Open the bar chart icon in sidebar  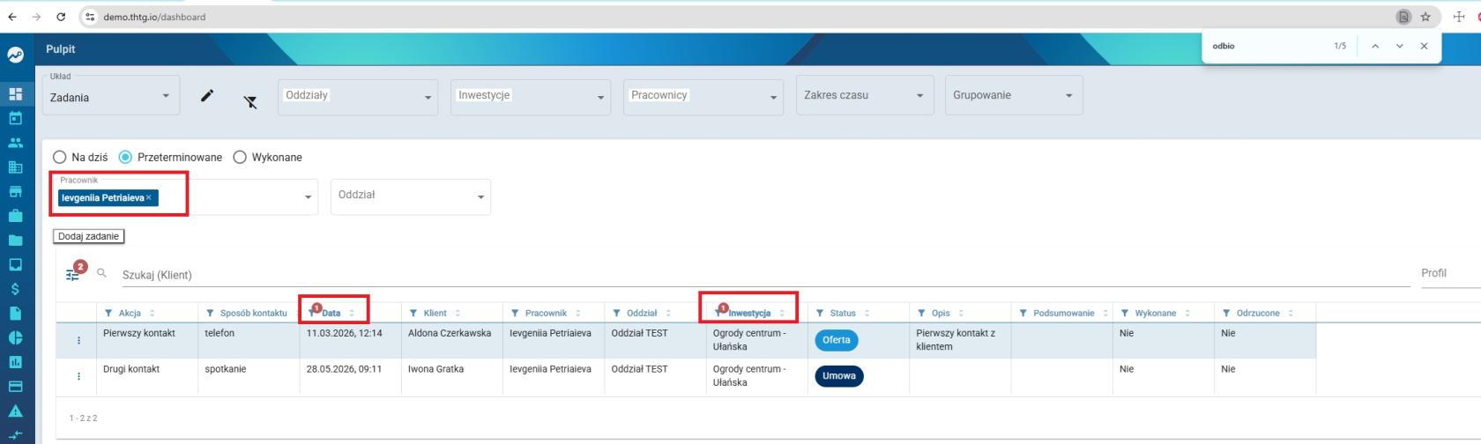pos(15,362)
